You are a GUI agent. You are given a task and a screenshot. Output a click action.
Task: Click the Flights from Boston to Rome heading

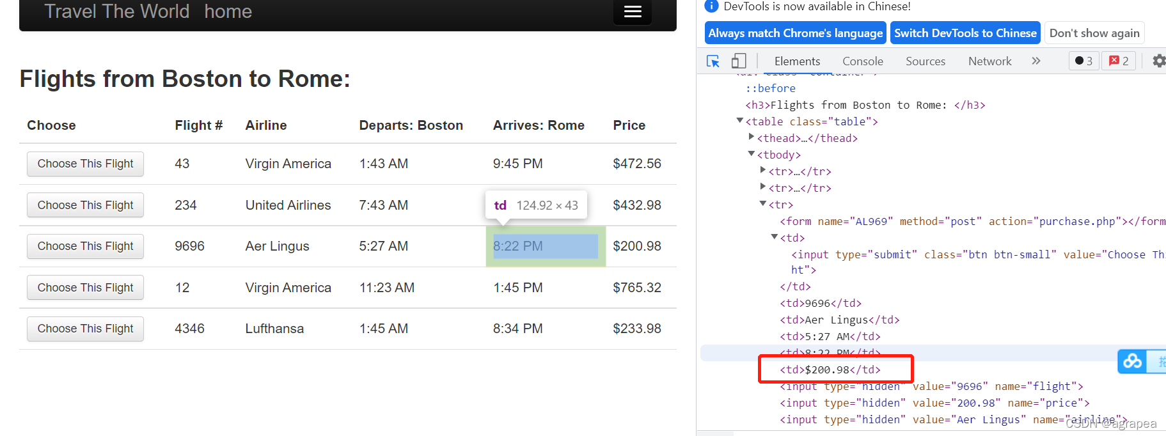(185, 79)
